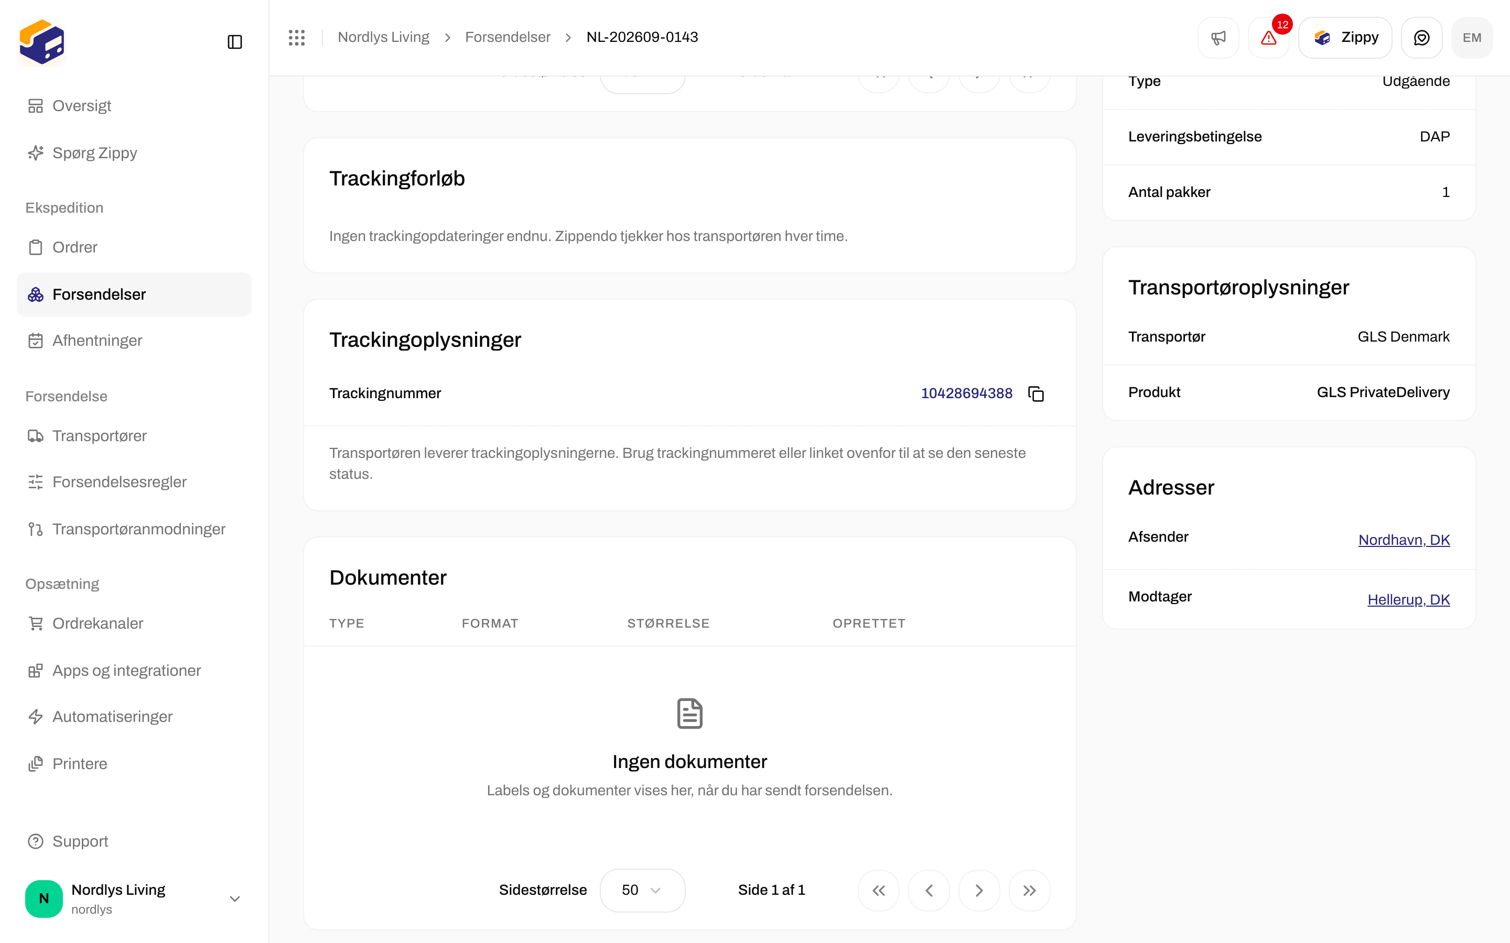Screen dimensions: 1510x943
Task: Open Support
Action: [x=134, y=841]
